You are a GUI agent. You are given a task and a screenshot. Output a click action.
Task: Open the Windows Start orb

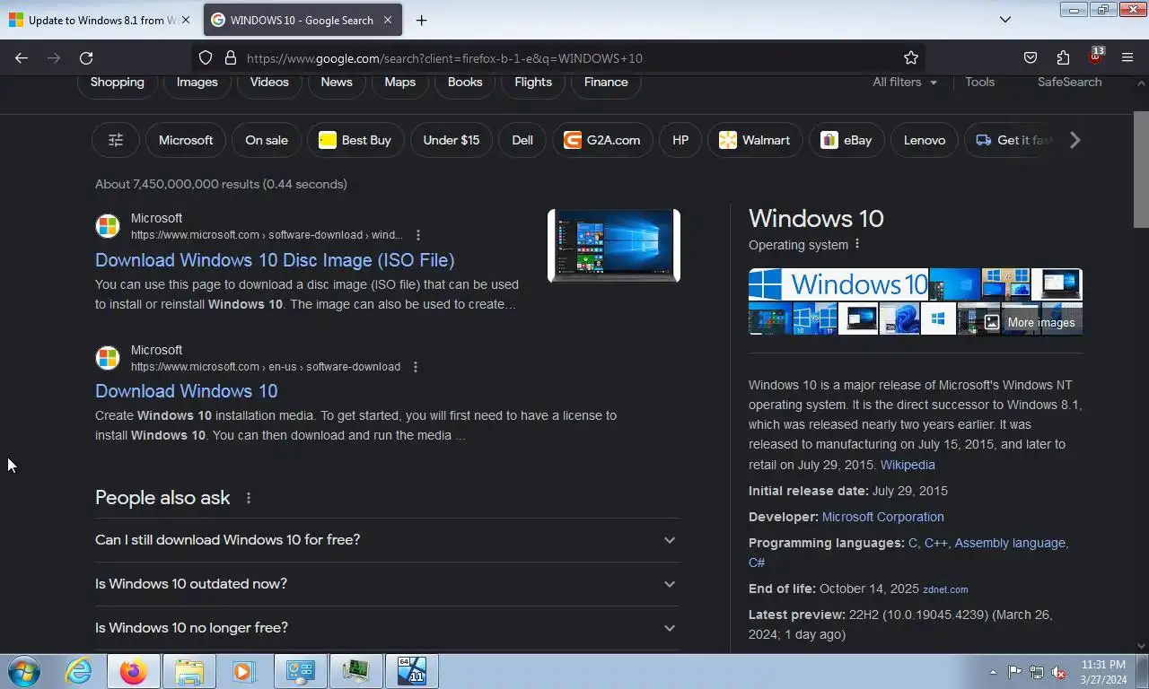pyautogui.click(x=23, y=671)
